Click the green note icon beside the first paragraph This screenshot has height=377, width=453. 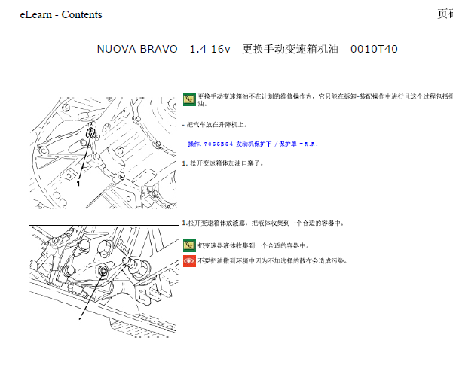point(189,99)
